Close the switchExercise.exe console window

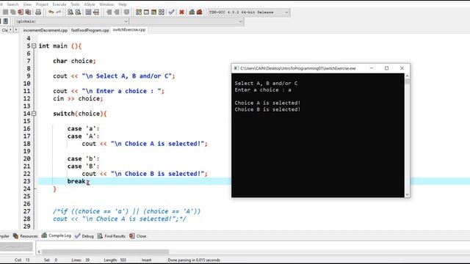pyautogui.click(x=402, y=68)
